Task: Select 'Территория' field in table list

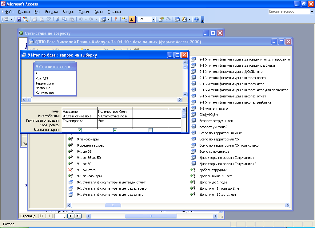Action: pos(45,83)
